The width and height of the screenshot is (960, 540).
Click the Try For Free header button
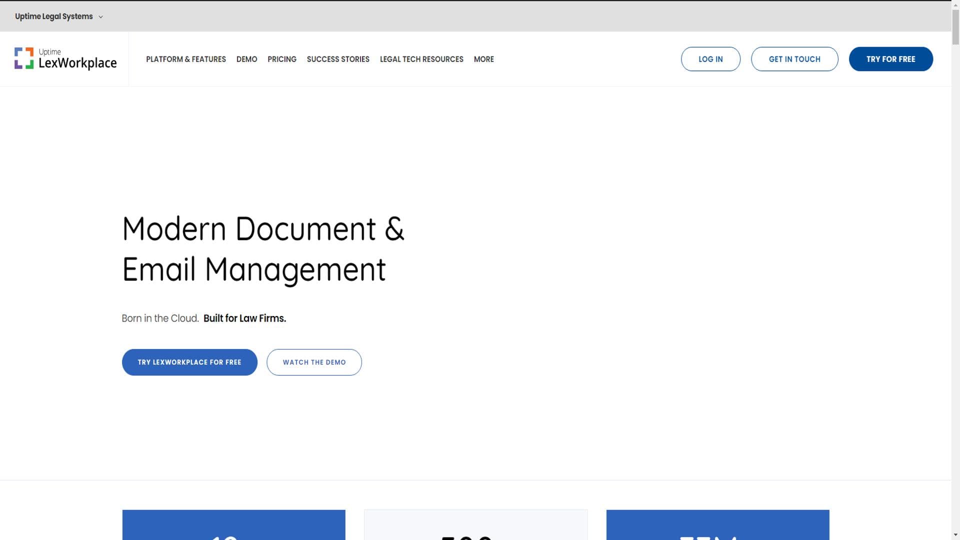890,59
